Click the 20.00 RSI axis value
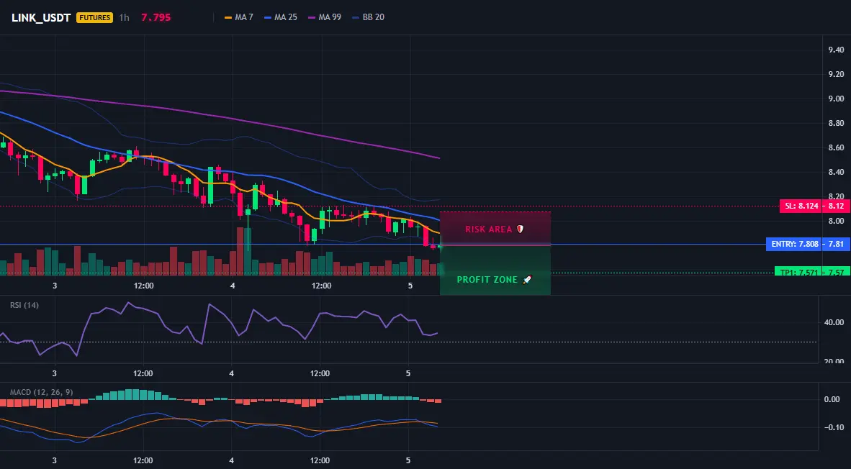Viewport: 851px width, 469px height. tap(834, 361)
